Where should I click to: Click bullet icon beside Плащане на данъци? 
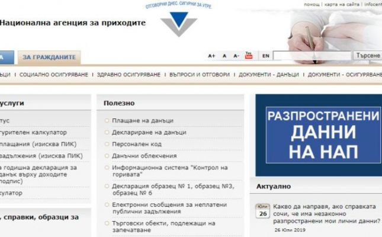(x=107, y=121)
